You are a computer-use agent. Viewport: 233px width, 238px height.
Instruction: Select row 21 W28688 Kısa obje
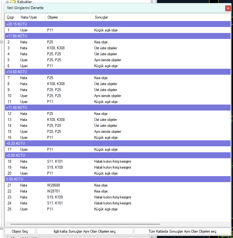(x=118, y=185)
